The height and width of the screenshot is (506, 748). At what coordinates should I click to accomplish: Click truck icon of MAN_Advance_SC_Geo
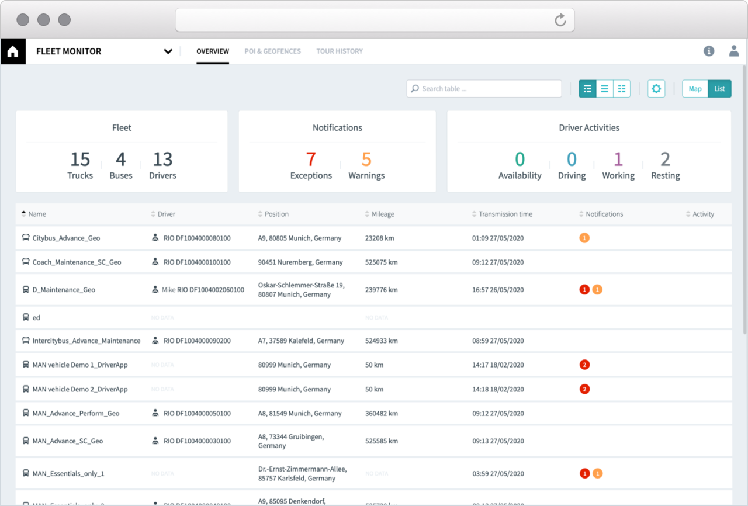(26, 441)
